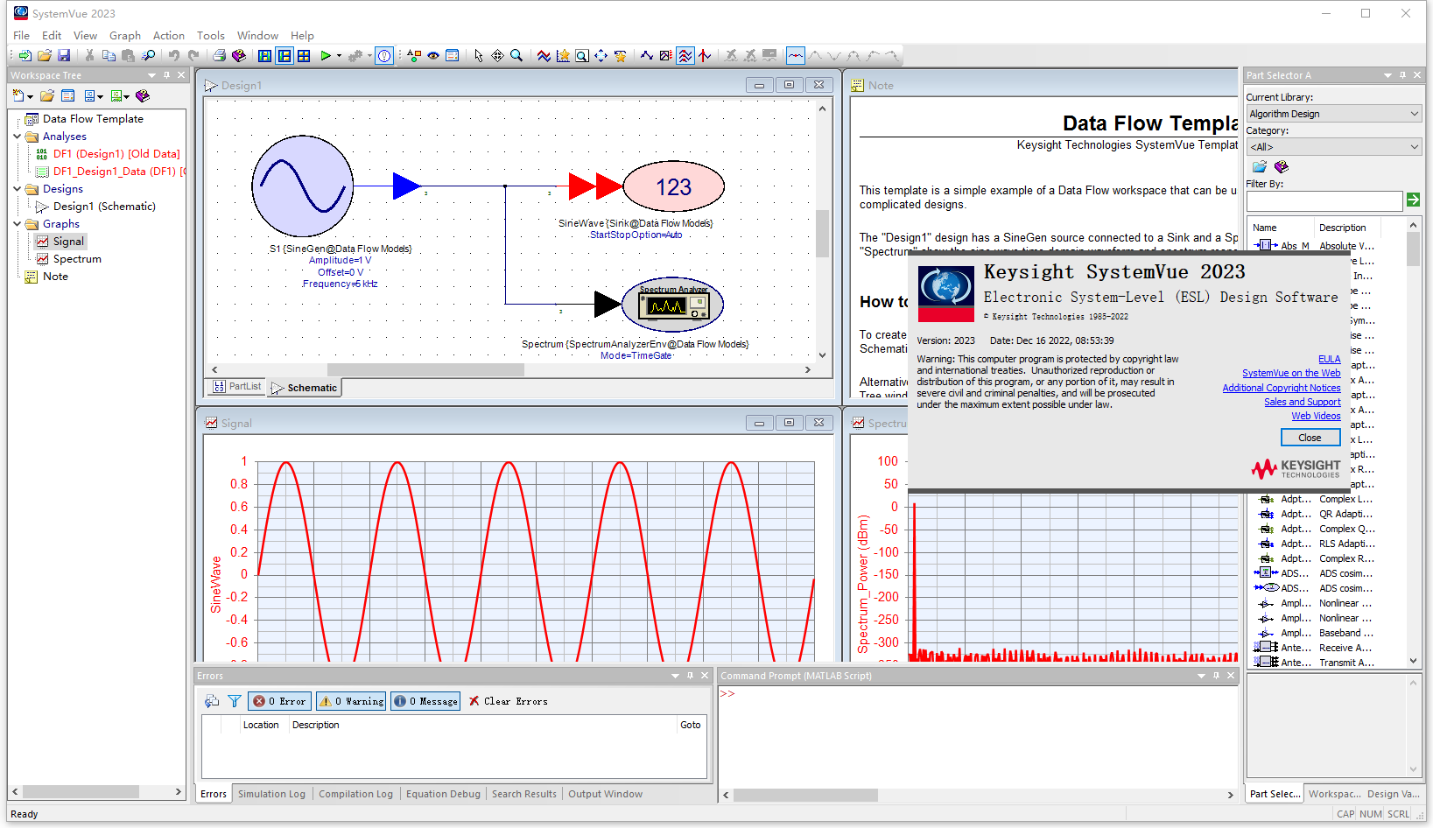Open the Category <All> dropdown
Screen dimensions: 1433x828
[1334, 147]
